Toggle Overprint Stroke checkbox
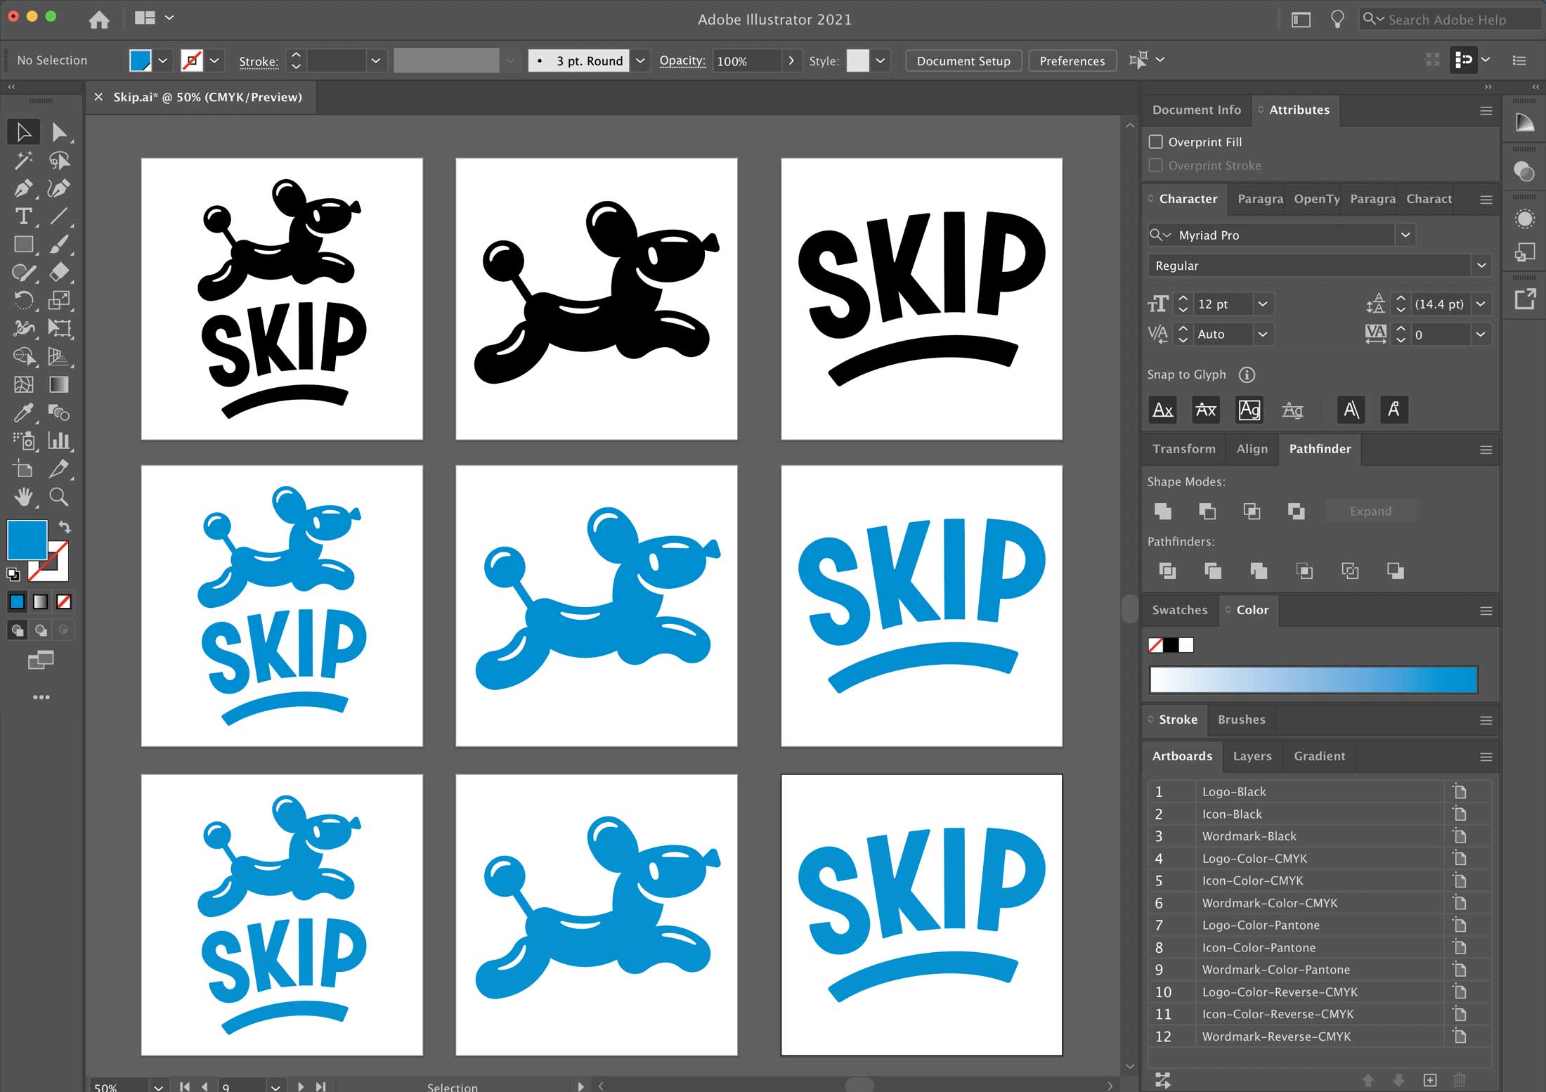This screenshot has width=1546, height=1092. (x=1154, y=164)
